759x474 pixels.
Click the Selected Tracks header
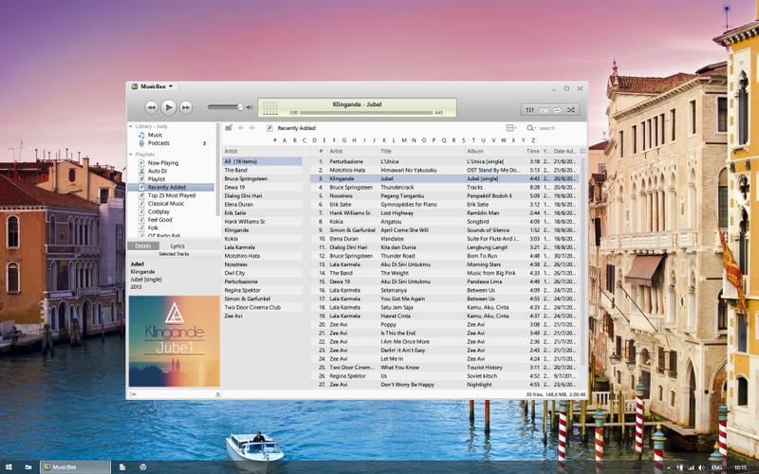click(x=174, y=254)
